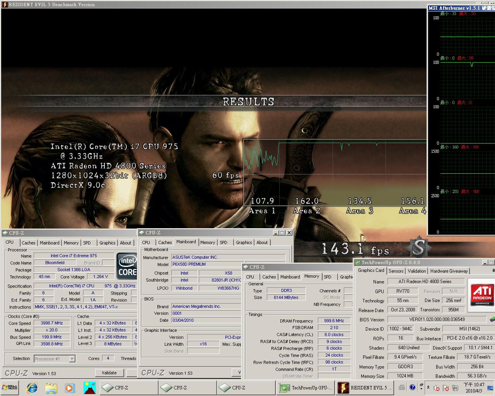Image resolution: width=495 pixels, height=396 pixels.
Task: Open About tab in CPU-tab CPU-Z window
Action: 125,243
